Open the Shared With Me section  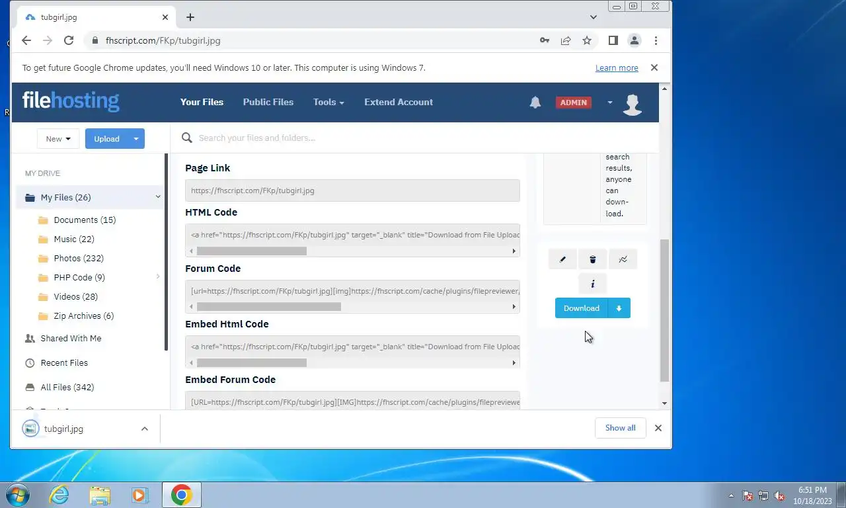71,338
